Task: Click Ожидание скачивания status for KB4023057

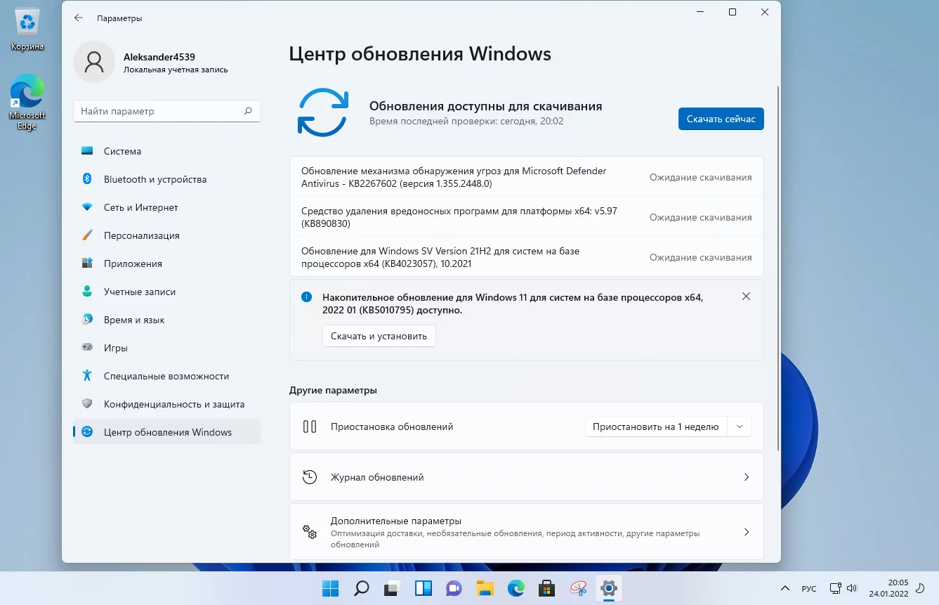Action: point(701,257)
